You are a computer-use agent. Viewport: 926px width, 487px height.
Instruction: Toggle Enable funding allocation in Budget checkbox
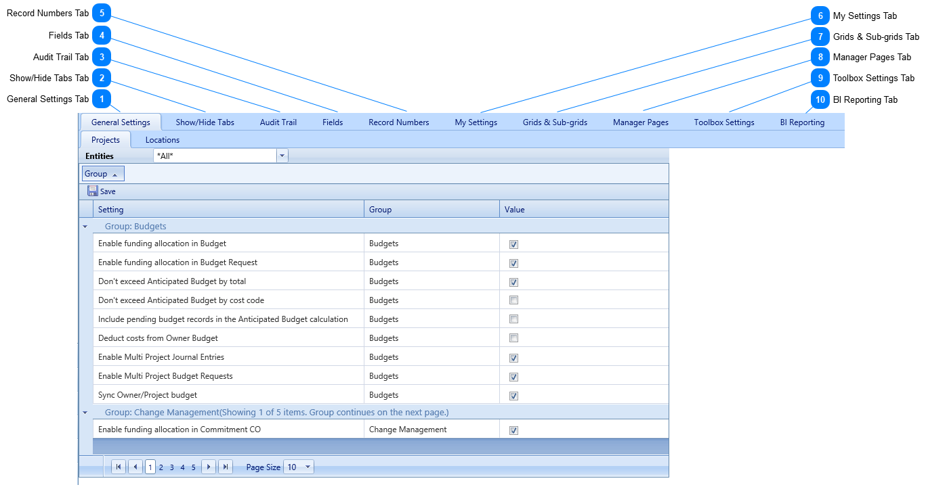click(513, 244)
